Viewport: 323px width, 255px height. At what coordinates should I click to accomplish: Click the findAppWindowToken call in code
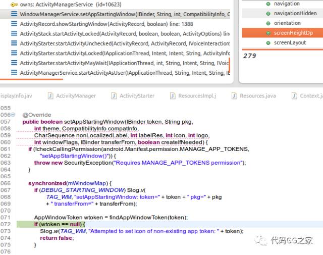coord(138,218)
